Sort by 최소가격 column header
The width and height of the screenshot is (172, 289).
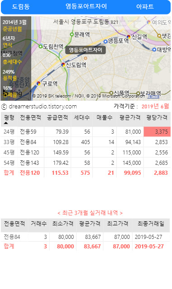63,224
